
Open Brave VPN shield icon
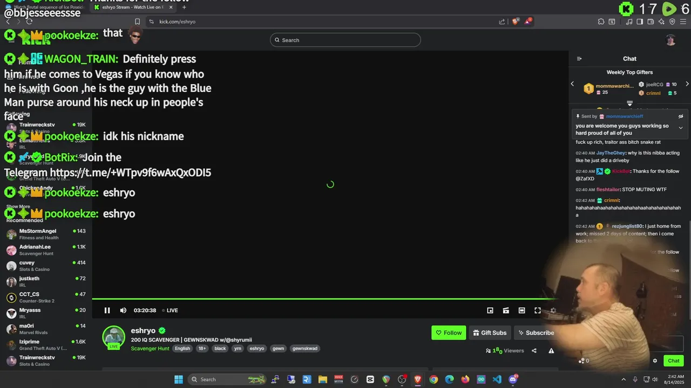pyautogui.click(x=672, y=22)
